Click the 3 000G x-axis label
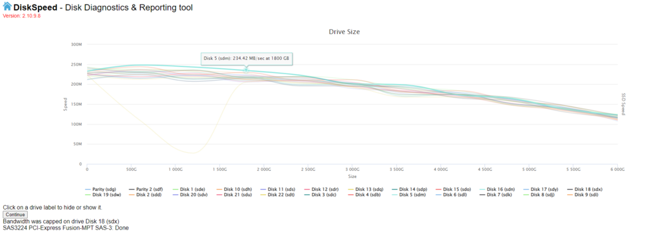 point(352,169)
